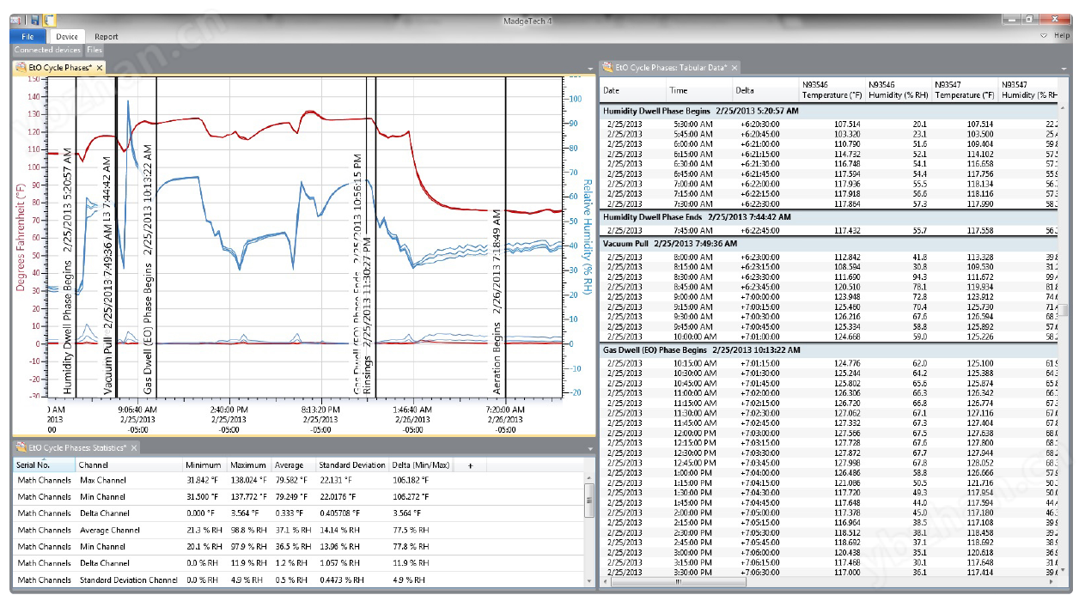Click the tabular data vertical scrollbar thumb
The image size is (1085, 601).
[1064, 310]
